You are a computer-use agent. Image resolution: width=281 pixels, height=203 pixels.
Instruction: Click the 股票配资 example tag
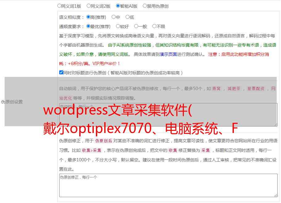(x=256, y=89)
